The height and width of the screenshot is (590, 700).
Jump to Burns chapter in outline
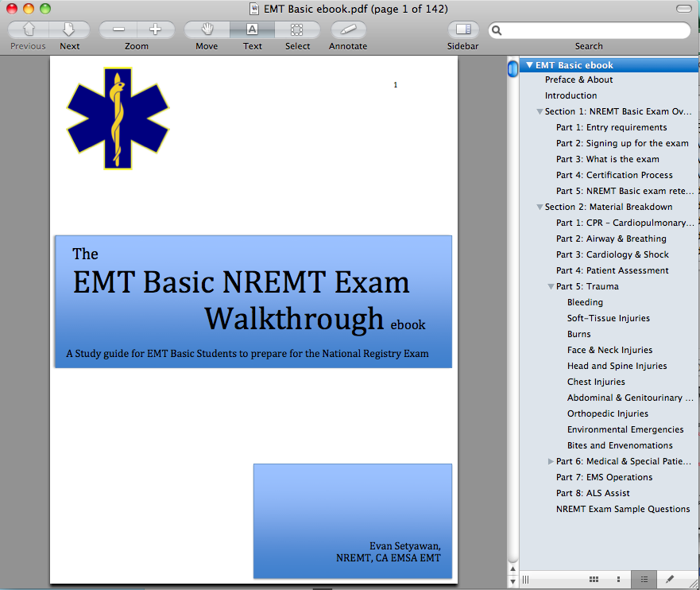click(578, 334)
